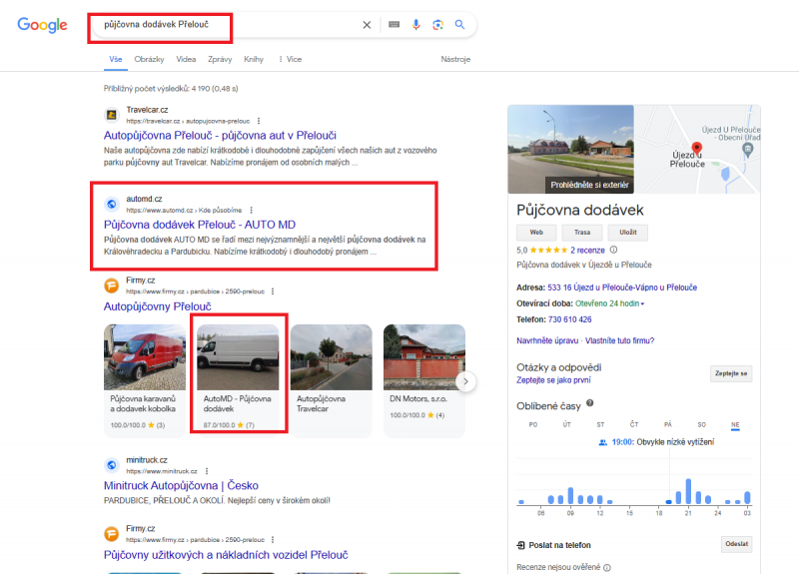Select PO day in popular times
Image resolution: width=799 pixels, height=574 pixels.
point(533,425)
